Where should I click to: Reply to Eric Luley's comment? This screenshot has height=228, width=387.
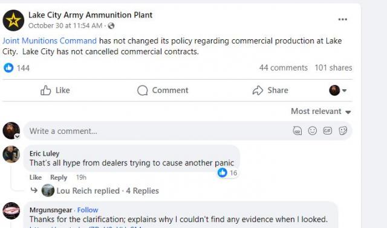(59, 177)
